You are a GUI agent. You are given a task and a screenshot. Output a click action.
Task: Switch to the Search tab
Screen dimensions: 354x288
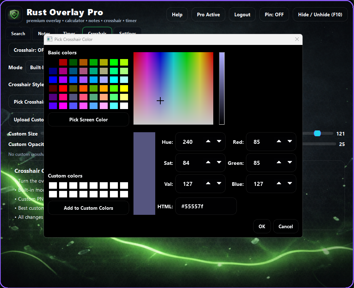coord(18,33)
